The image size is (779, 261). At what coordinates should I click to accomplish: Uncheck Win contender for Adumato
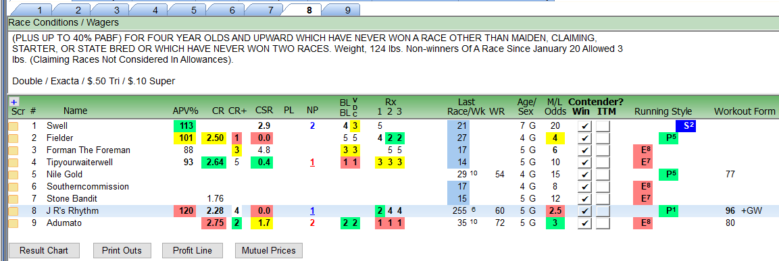[584, 223]
